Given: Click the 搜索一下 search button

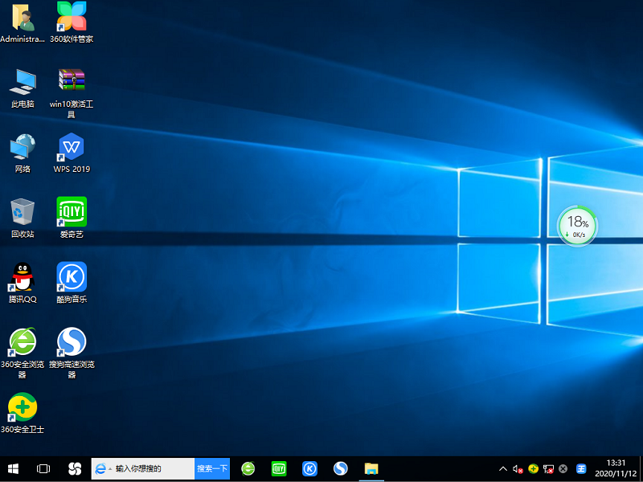Looking at the screenshot, I should [211, 468].
